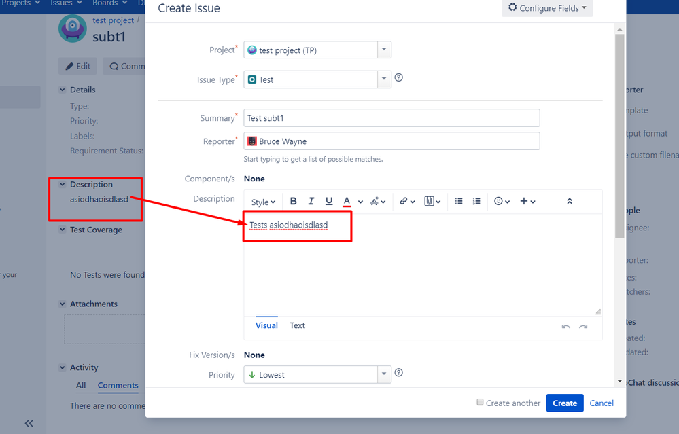Apply bold formatting in description toolbar
The height and width of the screenshot is (434, 679).
click(293, 201)
